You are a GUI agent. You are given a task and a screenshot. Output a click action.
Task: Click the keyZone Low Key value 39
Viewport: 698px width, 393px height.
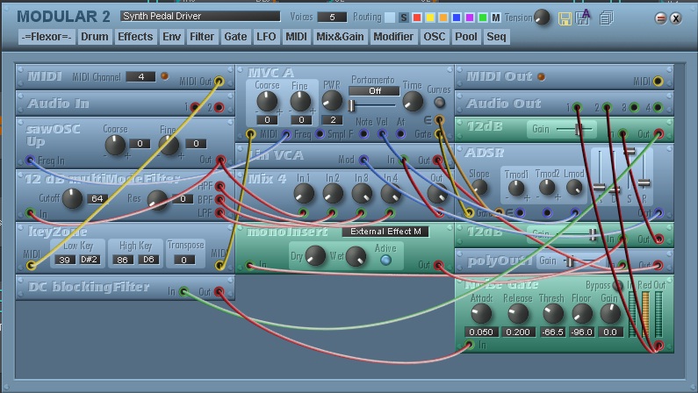65,260
